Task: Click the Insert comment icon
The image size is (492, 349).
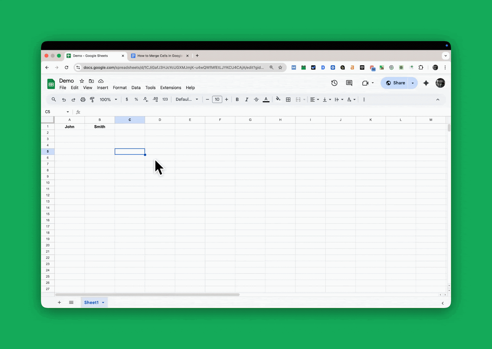Action: pyautogui.click(x=349, y=83)
